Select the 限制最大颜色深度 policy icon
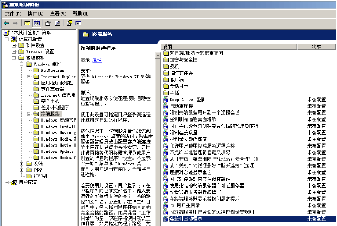The height and width of the screenshot is (226, 337). coord(166,139)
